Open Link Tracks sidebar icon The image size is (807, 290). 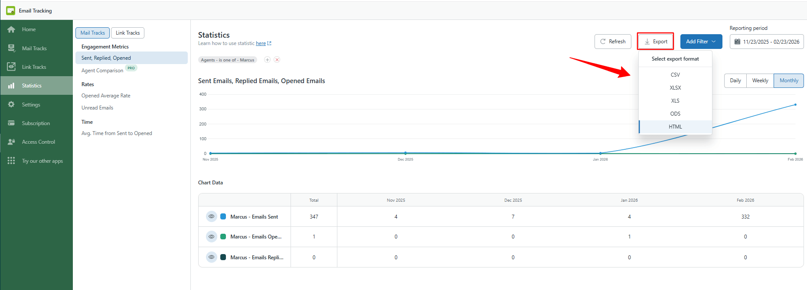(x=11, y=67)
